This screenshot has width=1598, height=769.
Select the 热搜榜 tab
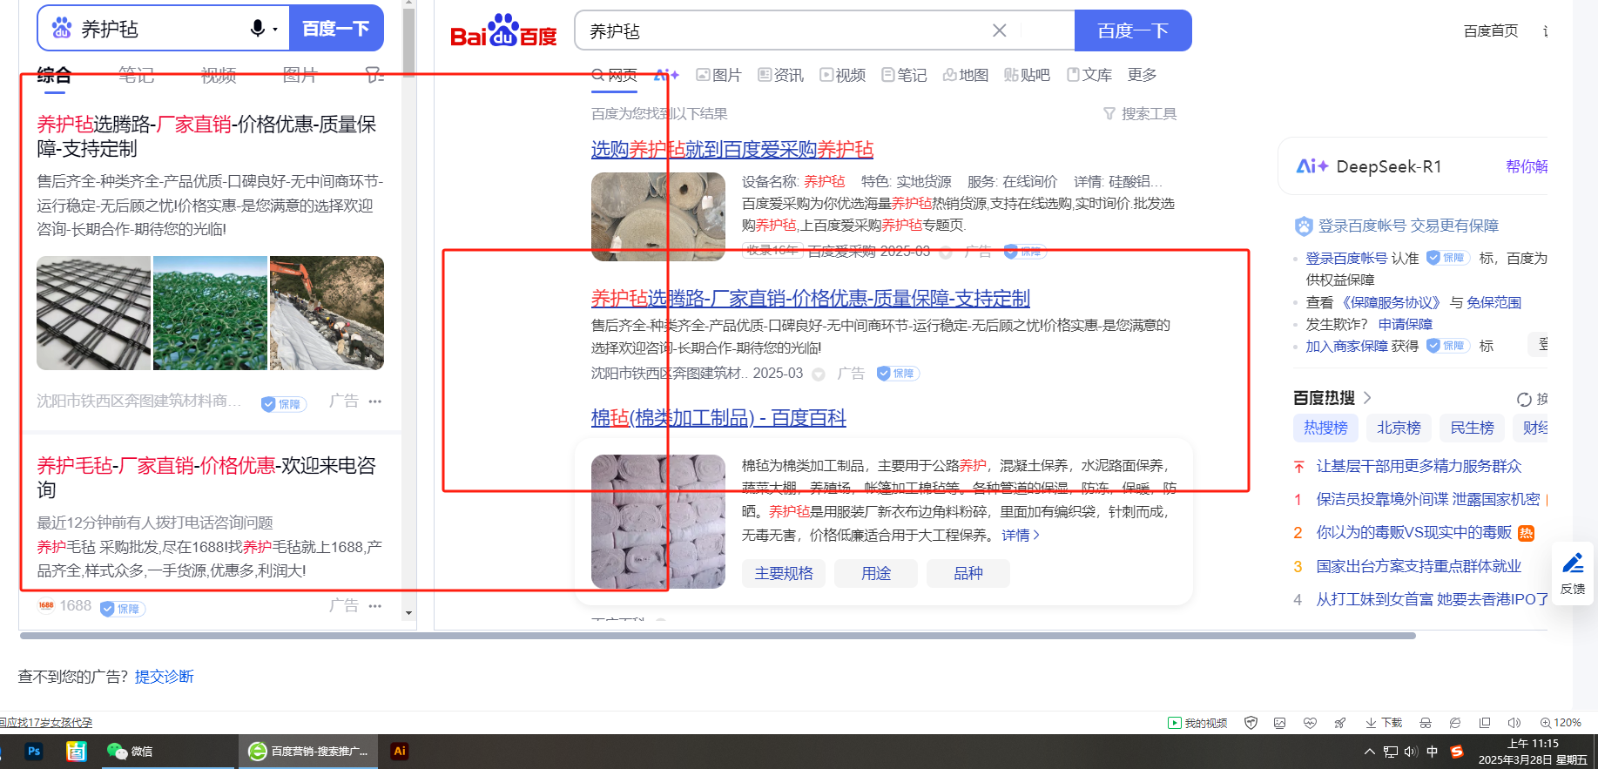coord(1325,428)
